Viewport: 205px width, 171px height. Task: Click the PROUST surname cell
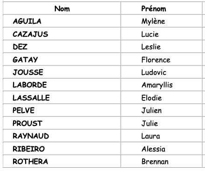62,123
